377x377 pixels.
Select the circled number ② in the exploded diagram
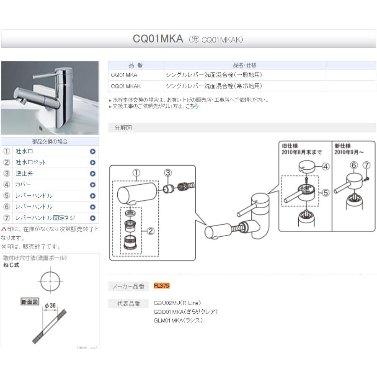pyautogui.click(x=151, y=230)
